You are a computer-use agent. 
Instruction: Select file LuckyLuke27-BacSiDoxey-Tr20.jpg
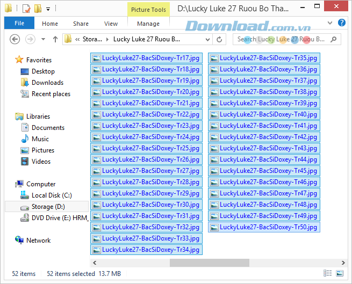[146, 92]
